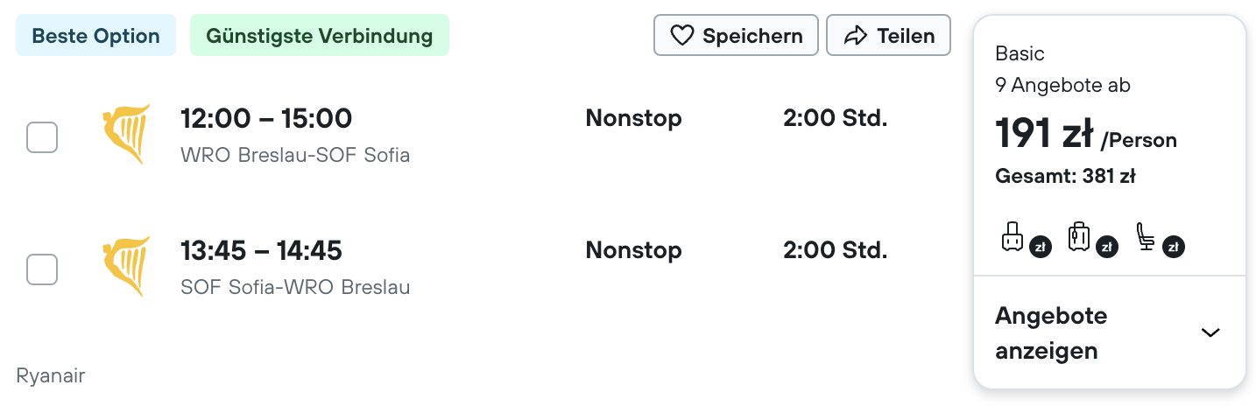This screenshot has width=1256, height=406.
Task: Tick the 13:45 – 14:45 flight checkbox
Action: click(x=42, y=269)
